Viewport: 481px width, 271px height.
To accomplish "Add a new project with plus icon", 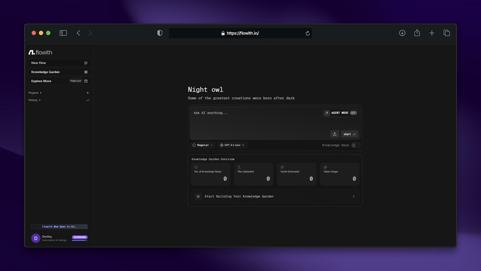I will (88, 93).
